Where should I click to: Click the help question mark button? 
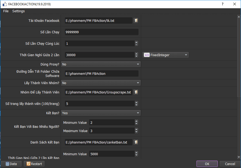click(222, 4)
